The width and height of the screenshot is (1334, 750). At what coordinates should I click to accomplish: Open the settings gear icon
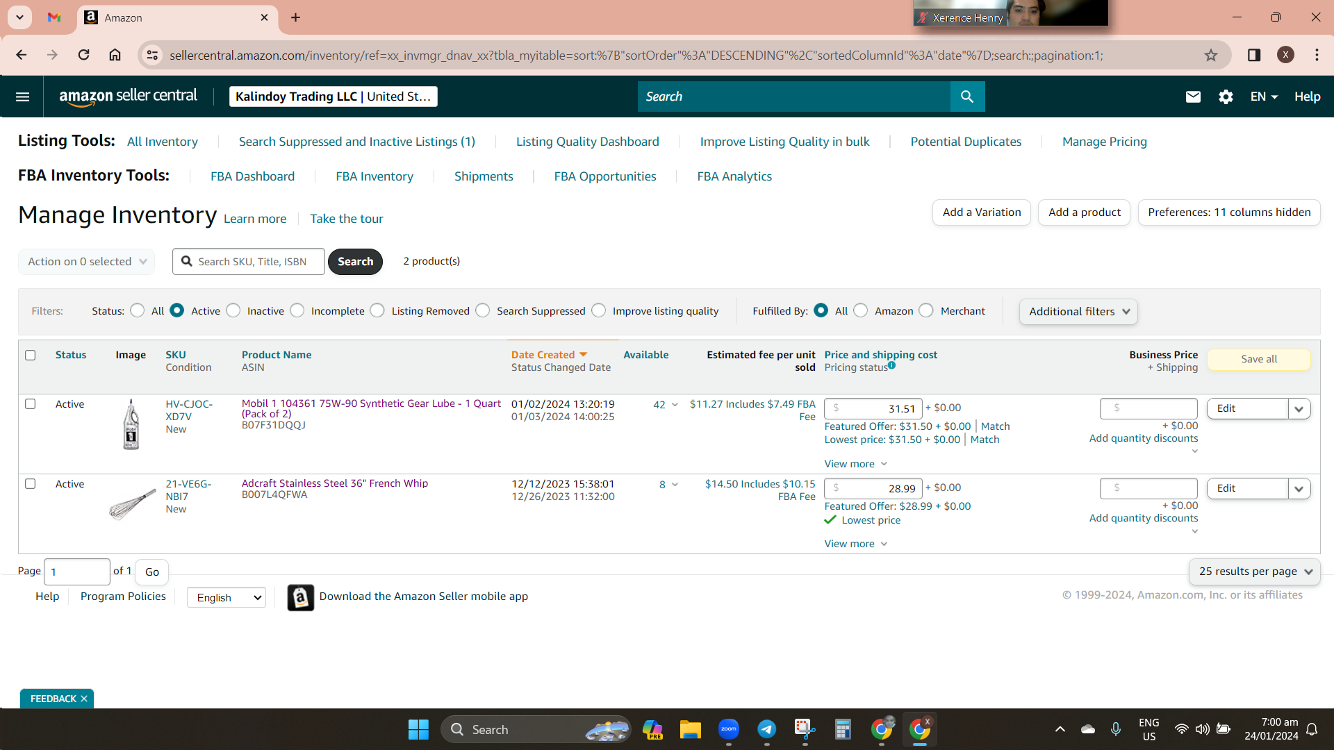pos(1226,97)
